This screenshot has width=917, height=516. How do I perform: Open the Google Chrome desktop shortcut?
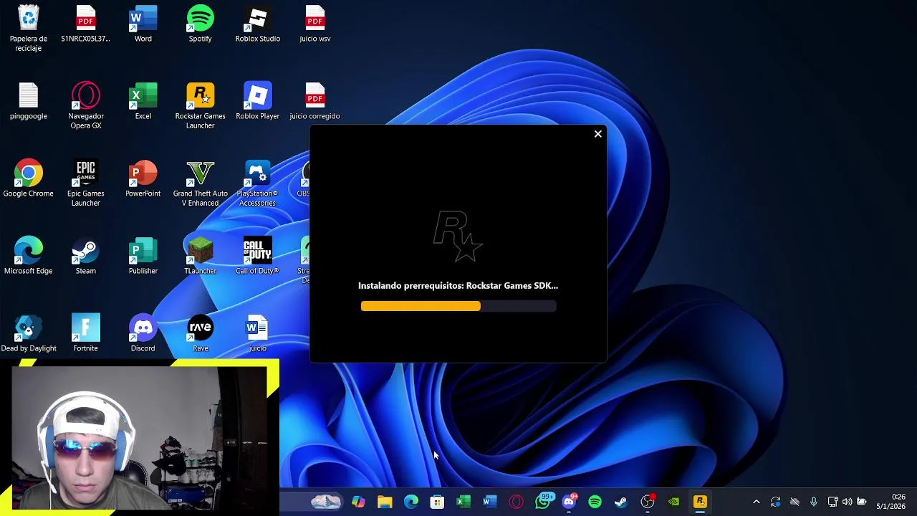[x=29, y=178]
